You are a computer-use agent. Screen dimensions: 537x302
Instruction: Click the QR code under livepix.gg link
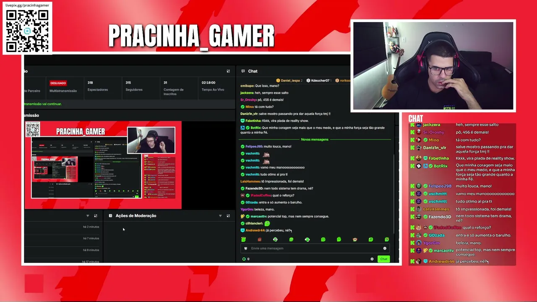pyautogui.click(x=27, y=31)
